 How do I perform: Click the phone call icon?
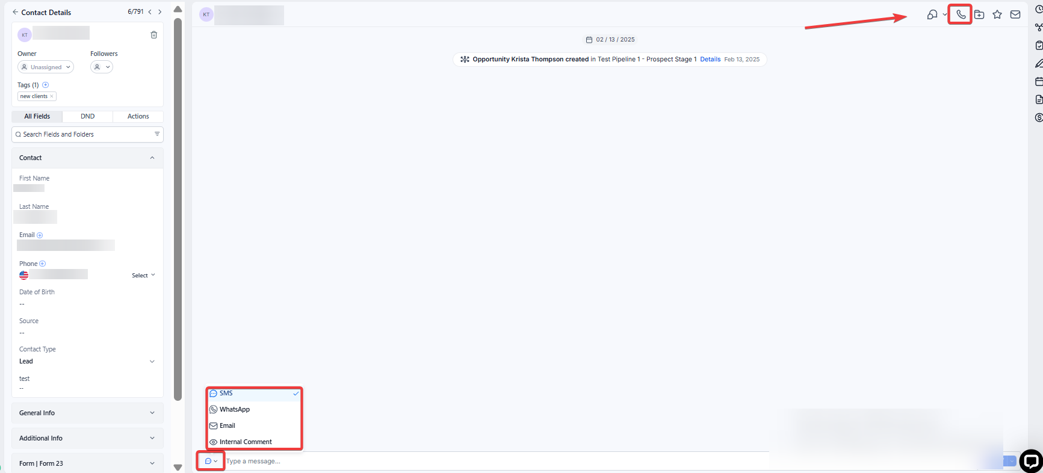(x=961, y=14)
